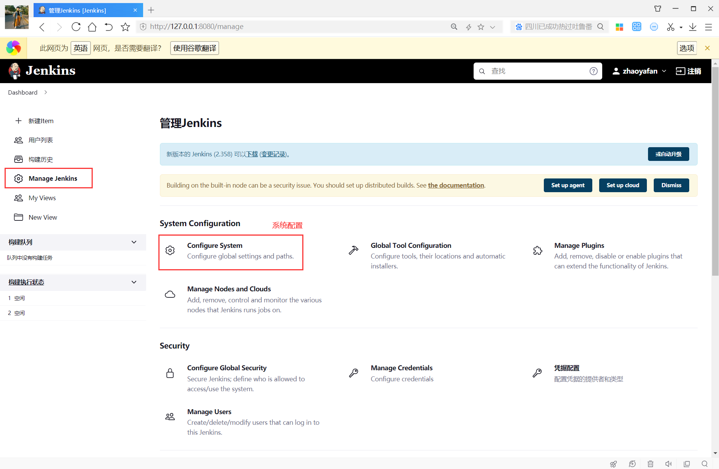Collapse the 构建执行状态 panel
Image resolution: width=719 pixels, height=469 pixels.
point(134,282)
